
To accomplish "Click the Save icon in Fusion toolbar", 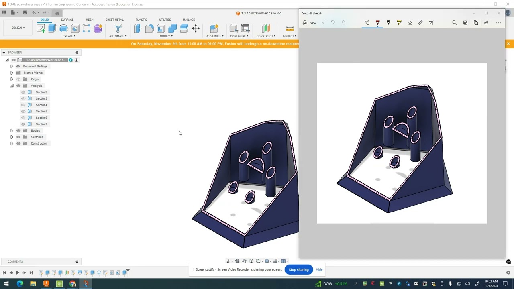I will 25,13.
